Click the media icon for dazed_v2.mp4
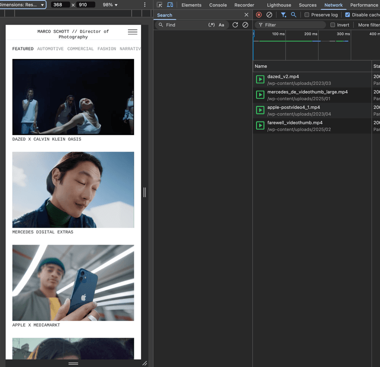Screen dimensions: 380x367 coord(260,79)
